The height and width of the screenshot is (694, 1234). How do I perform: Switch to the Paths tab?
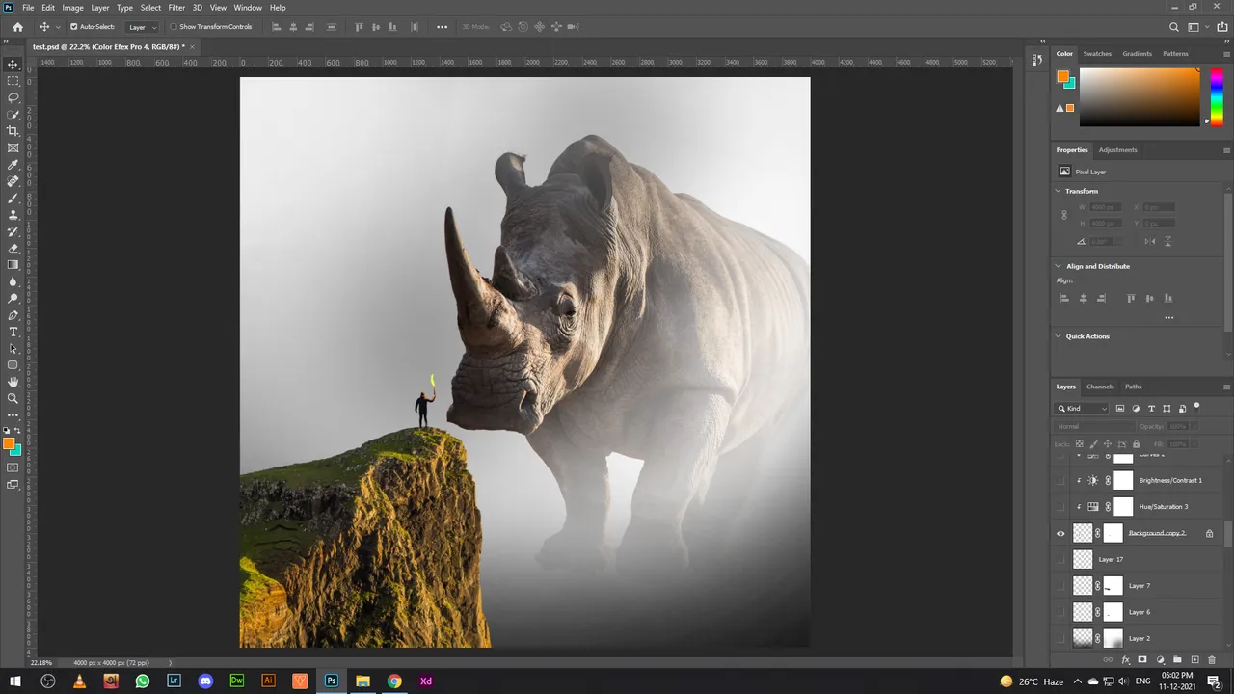pos(1133,387)
